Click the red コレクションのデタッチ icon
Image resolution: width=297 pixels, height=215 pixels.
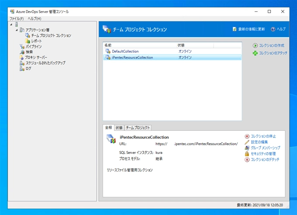coord(247,160)
